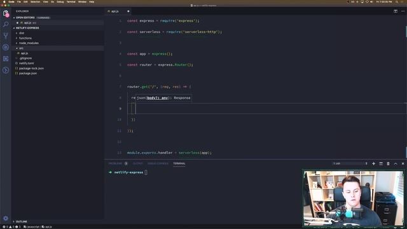Open the View menu
The width and height of the screenshot is (407, 229).
[x=45, y=2]
